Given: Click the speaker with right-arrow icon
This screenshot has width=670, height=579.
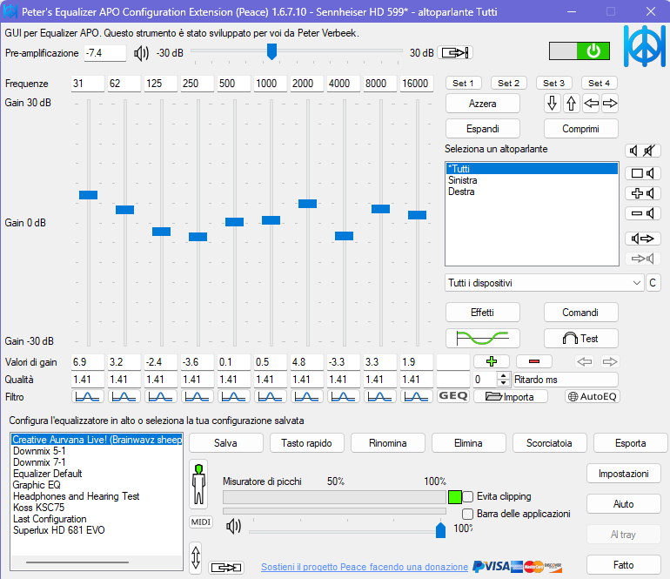Looking at the screenshot, I should [643, 239].
